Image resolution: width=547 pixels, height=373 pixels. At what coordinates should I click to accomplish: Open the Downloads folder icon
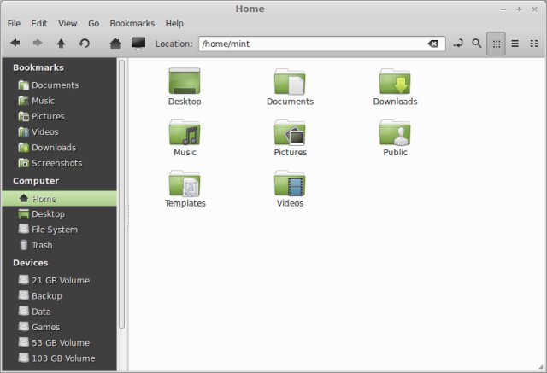pyautogui.click(x=395, y=86)
